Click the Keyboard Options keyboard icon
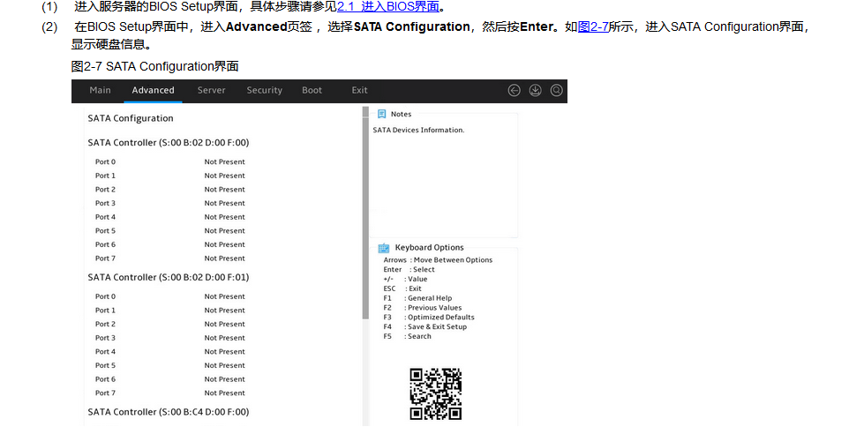 click(x=383, y=248)
